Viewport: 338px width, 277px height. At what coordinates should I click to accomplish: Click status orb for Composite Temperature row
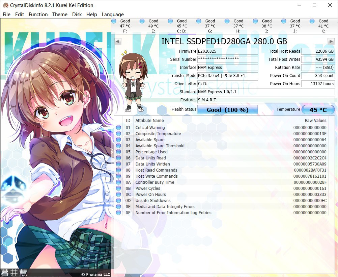tap(118, 134)
